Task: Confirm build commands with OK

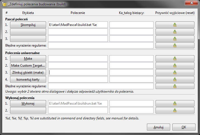Action: tap(184, 127)
